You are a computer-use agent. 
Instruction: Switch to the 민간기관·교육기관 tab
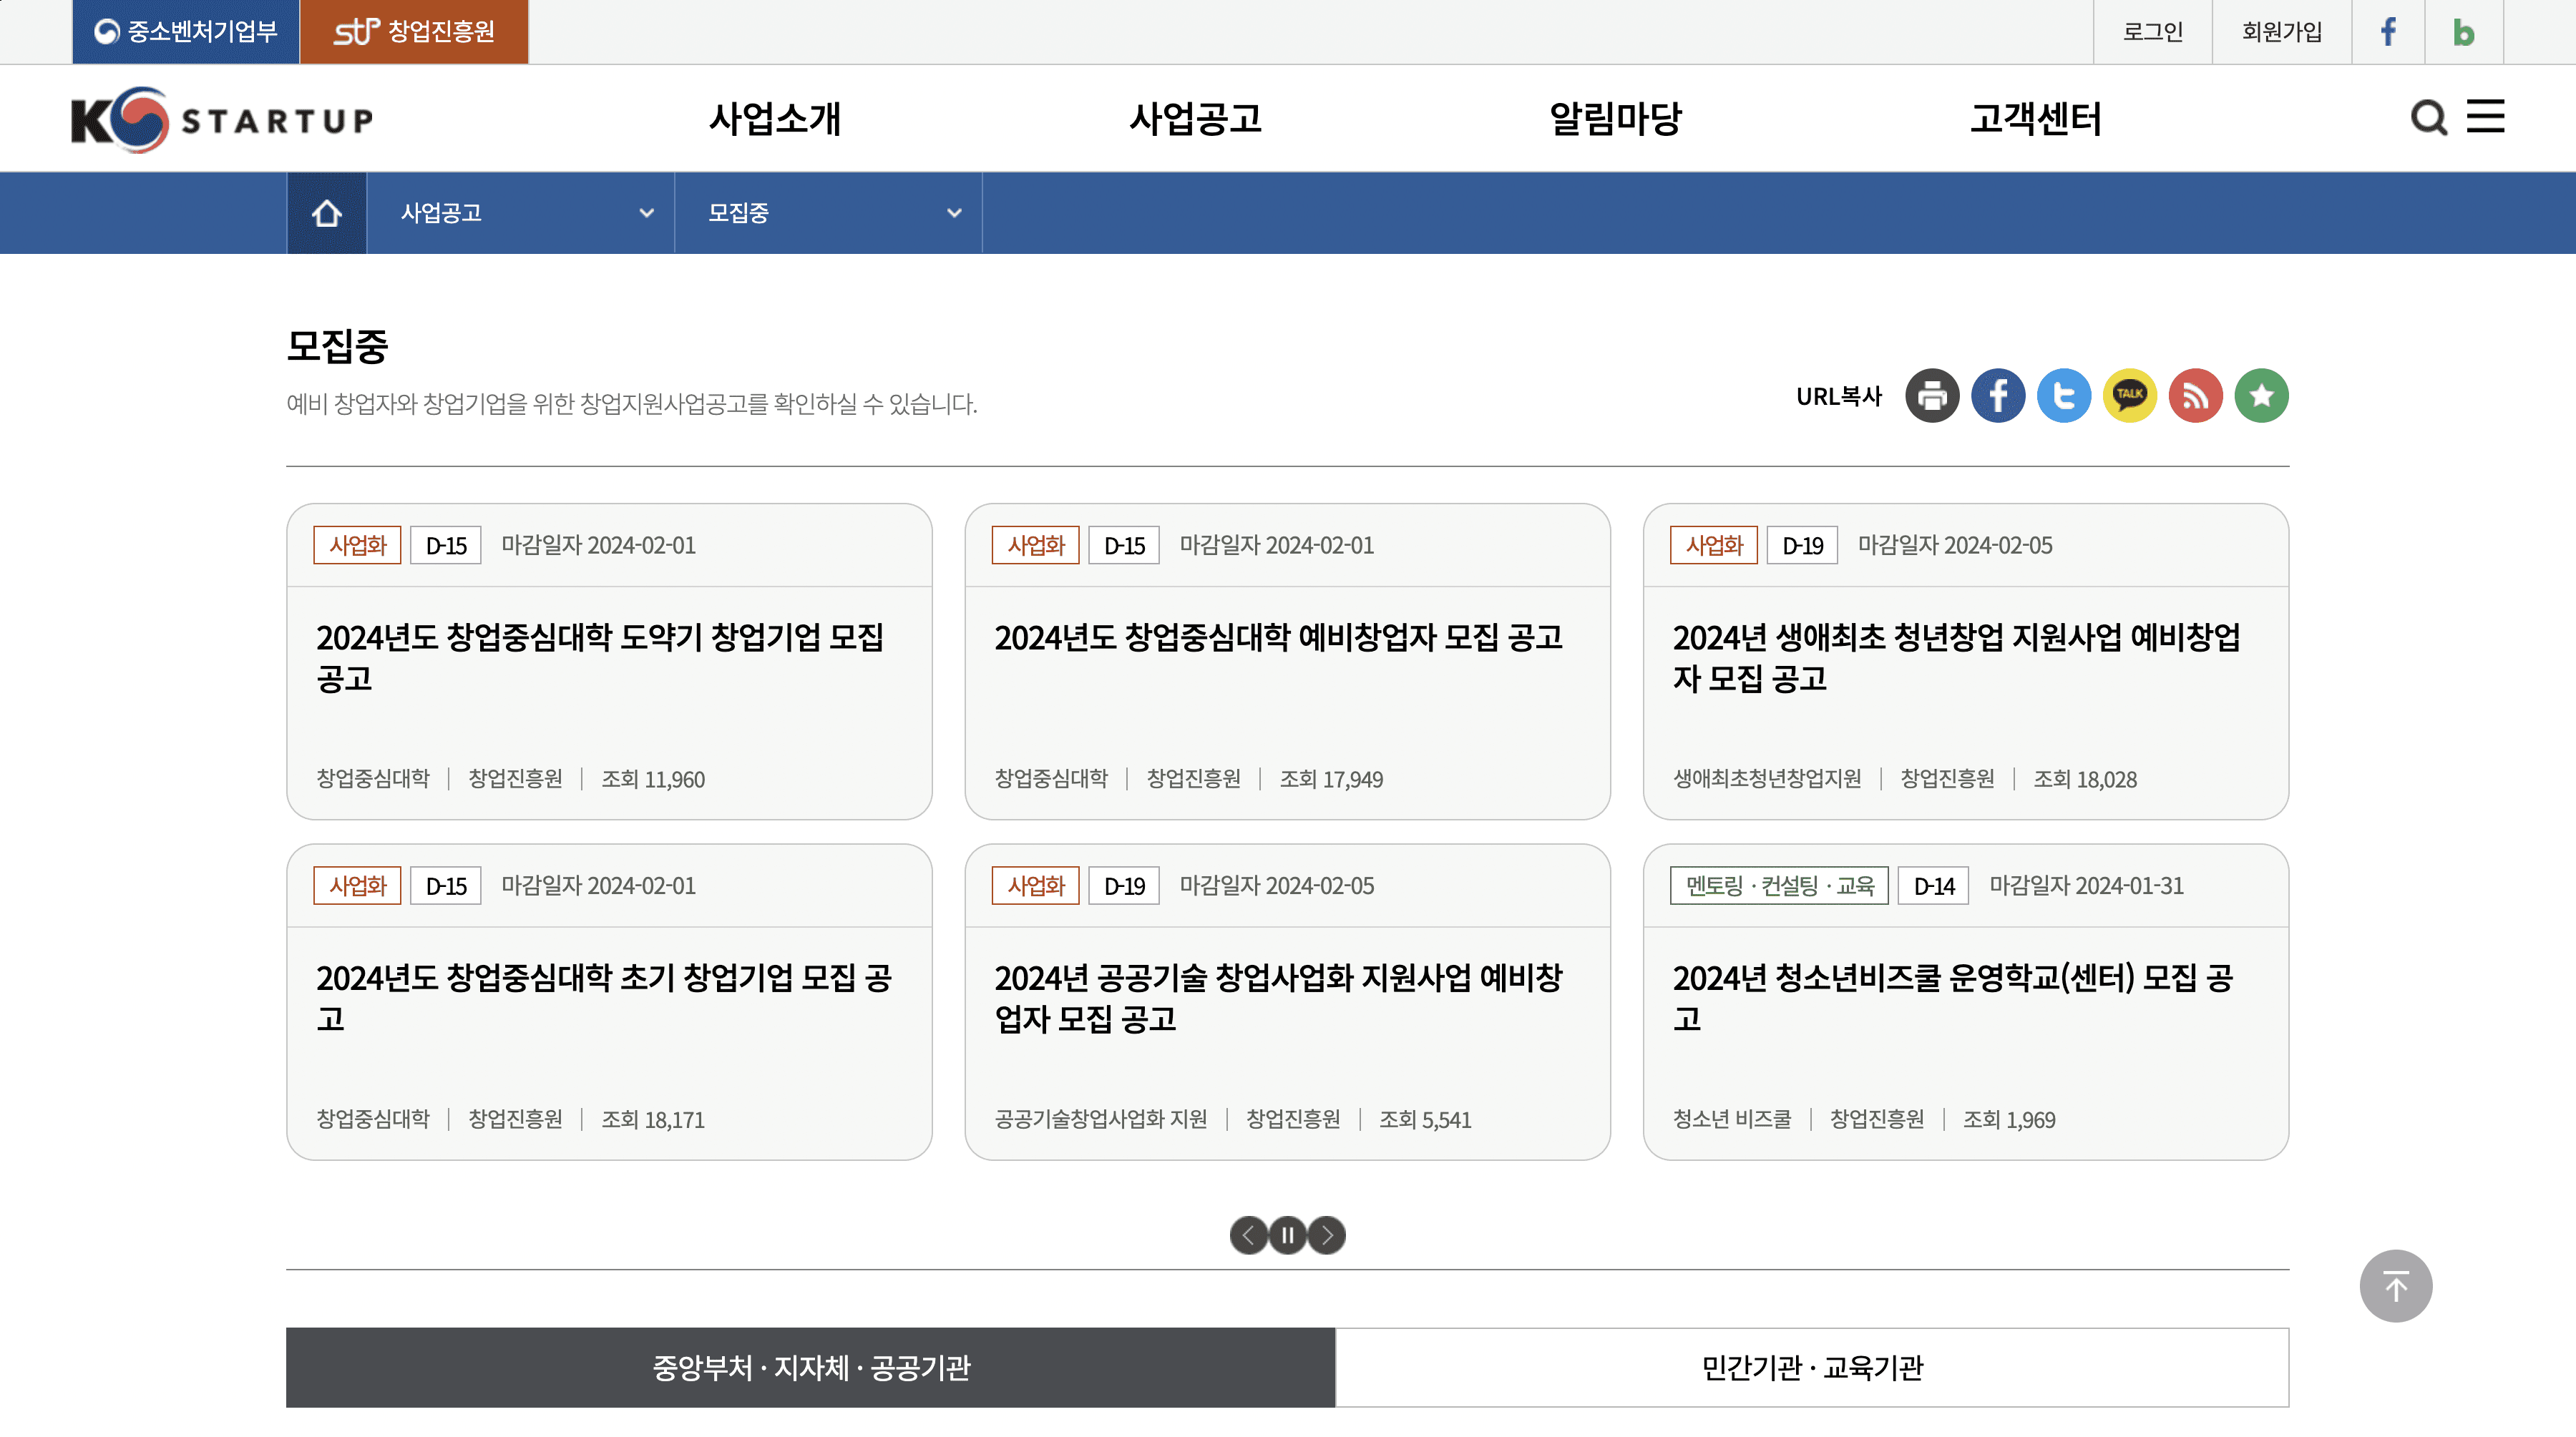coord(1812,1368)
